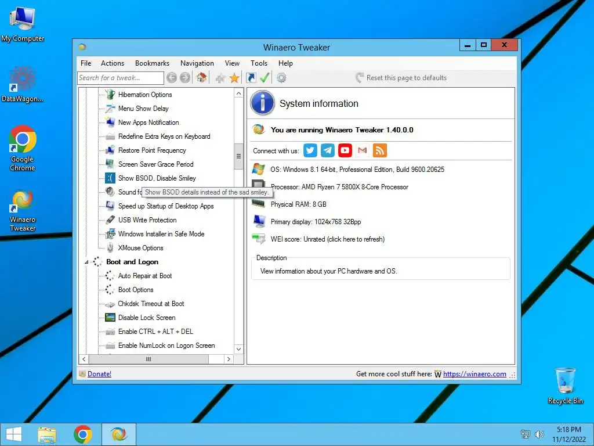The image size is (594, 446).
Task: Click the Restore Point Frequency icon
Action: click(x=110, y=150)
